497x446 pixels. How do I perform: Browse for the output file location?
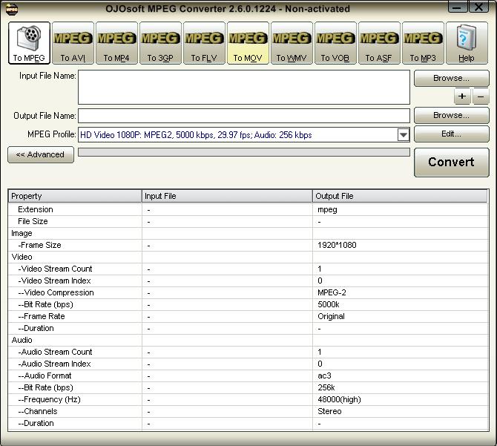[451, 115]
